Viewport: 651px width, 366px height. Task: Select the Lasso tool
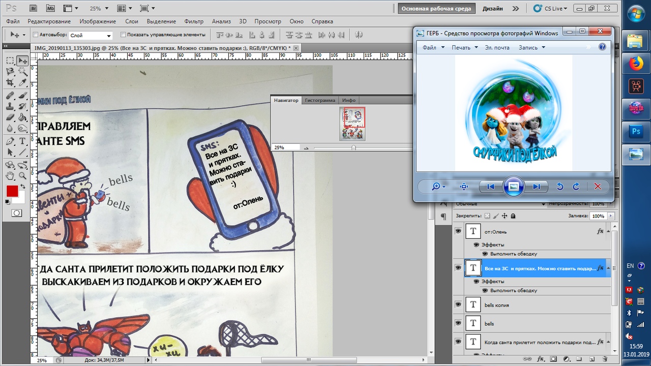(10, 72)
